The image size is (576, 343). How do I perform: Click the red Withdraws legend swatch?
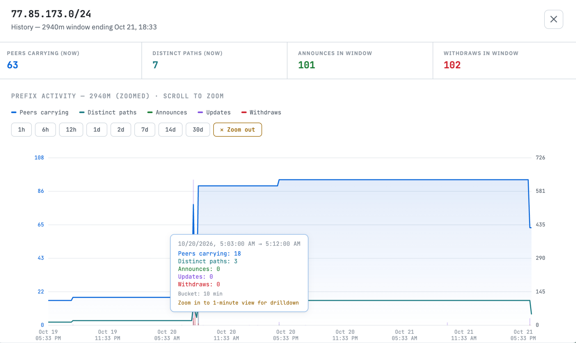244,112
